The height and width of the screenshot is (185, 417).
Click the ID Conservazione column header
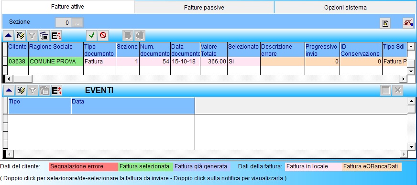coord(361,50)
